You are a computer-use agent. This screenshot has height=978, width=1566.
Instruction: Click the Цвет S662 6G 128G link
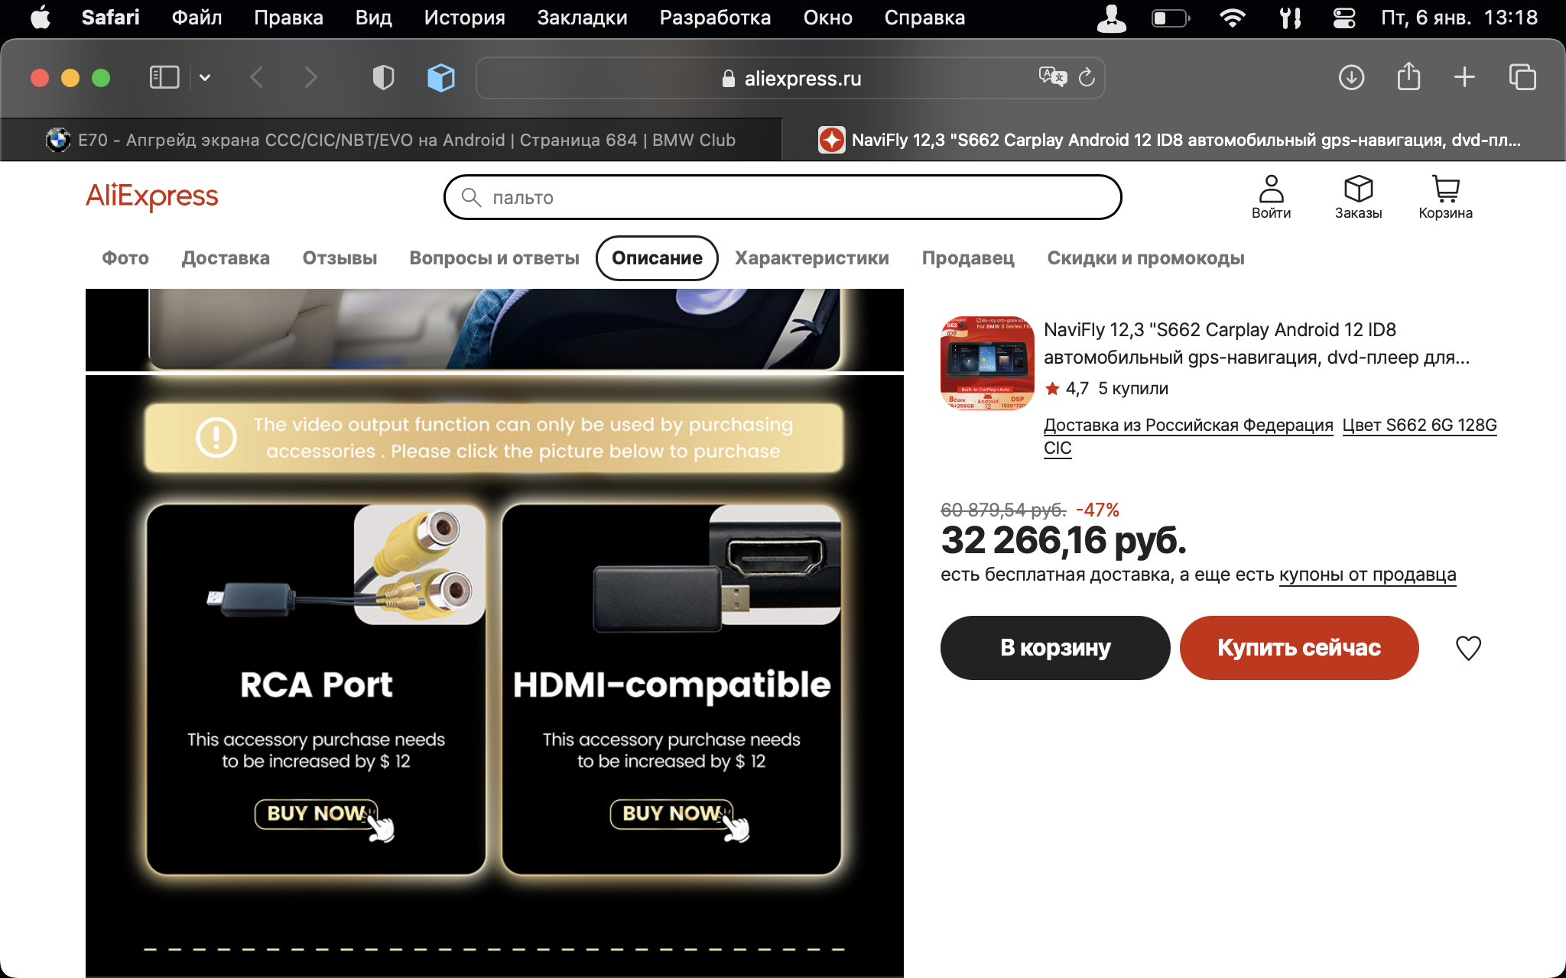[x=1419, y=425]
